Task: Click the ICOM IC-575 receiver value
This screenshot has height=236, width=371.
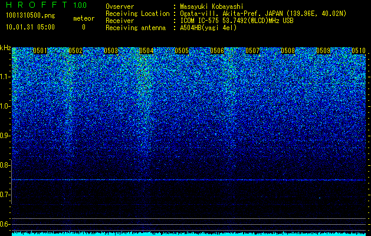Action: pyautogui.click(x=237, y=21)
